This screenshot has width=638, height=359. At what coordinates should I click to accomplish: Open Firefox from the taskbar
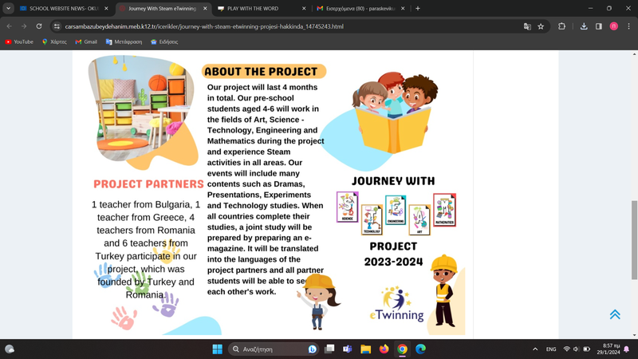(384, 349)
